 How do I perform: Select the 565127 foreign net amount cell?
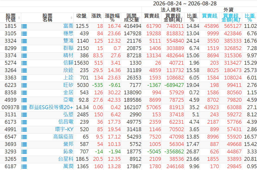click(x=231, y=26)
